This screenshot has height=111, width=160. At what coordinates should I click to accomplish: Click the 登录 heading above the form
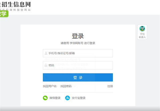(78, 36)
